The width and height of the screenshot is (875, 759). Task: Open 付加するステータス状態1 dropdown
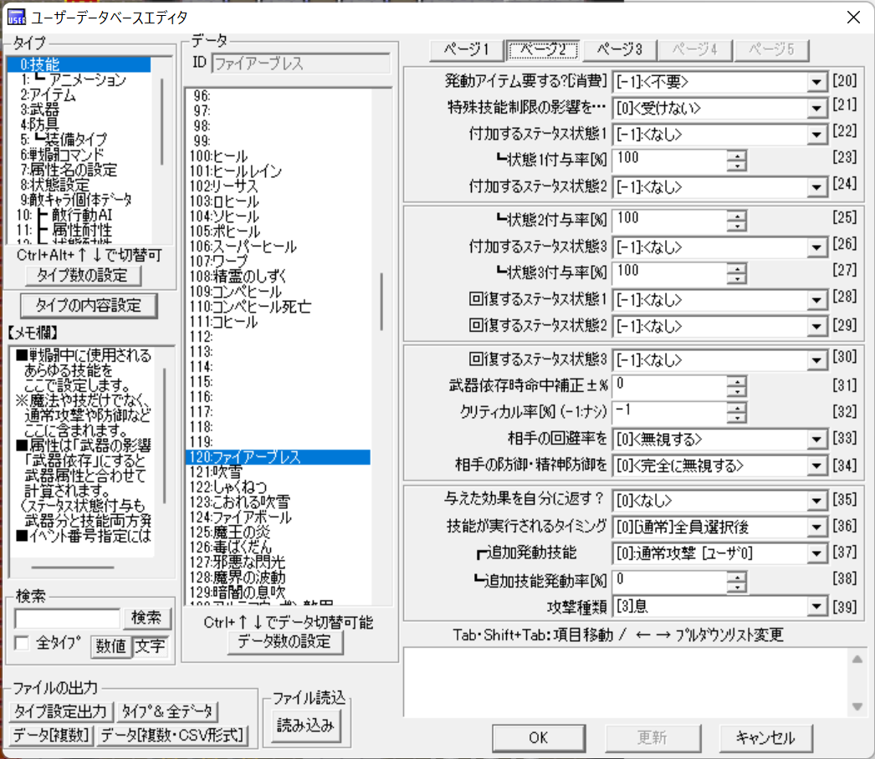pyautogui.click(x=816, y=135)
